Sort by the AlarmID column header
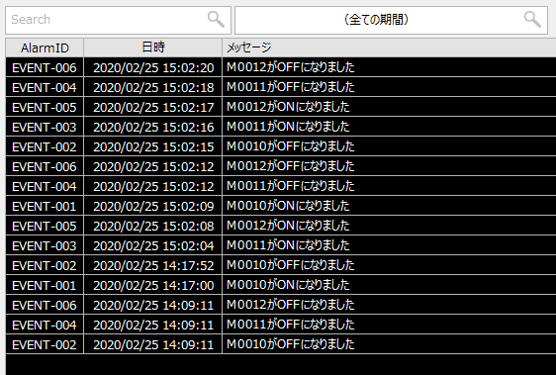 tap(45, 47)
